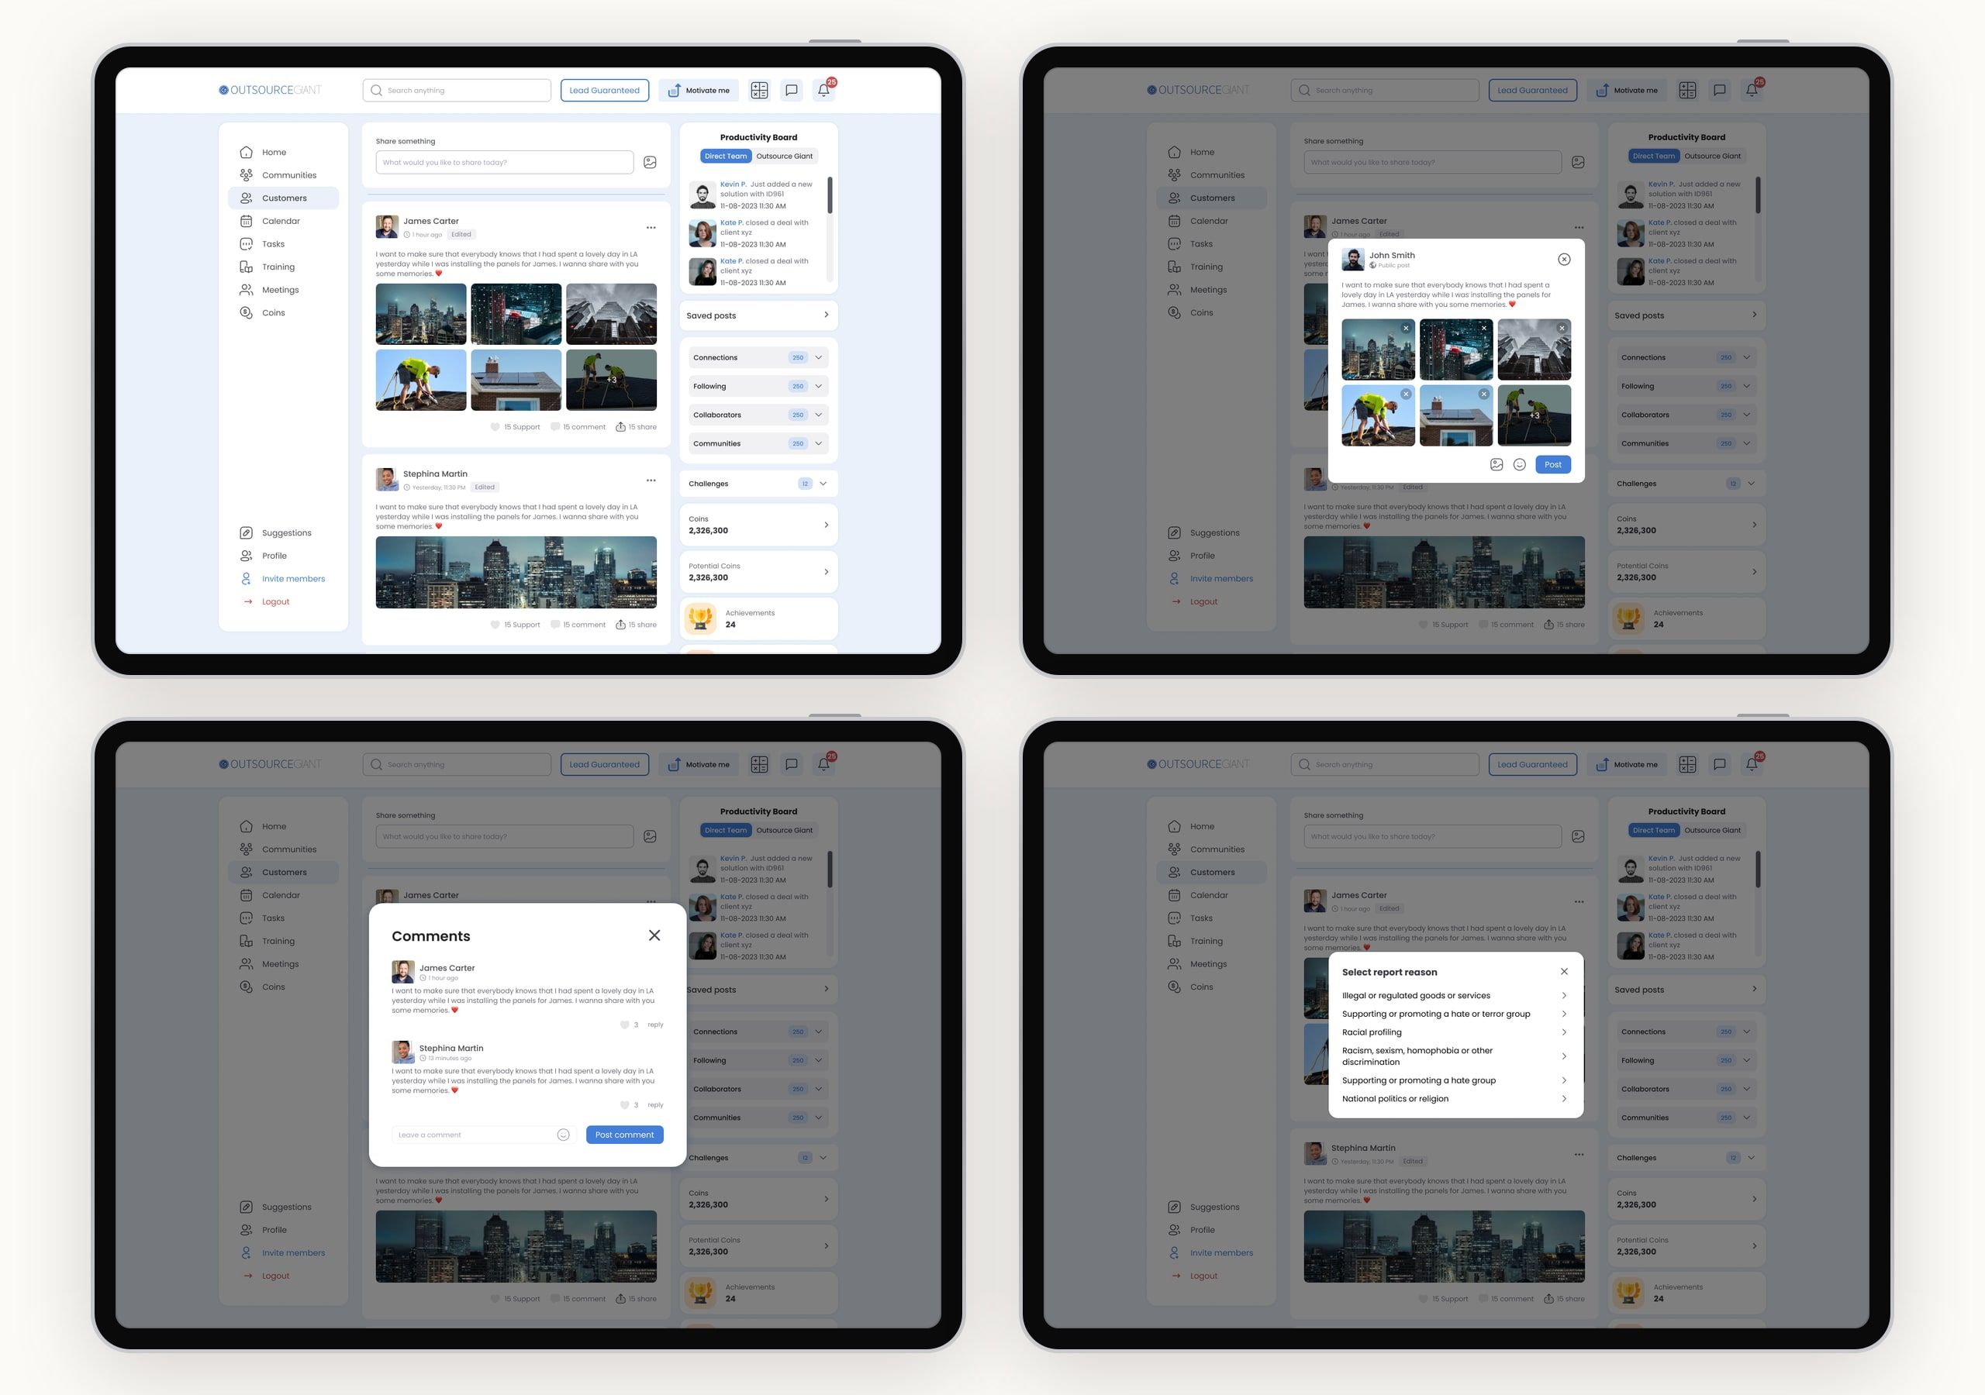Choose 'Racial profiling' as report reason
Viewport: 1985px width, 1395px height.
click(1455, 1032)
